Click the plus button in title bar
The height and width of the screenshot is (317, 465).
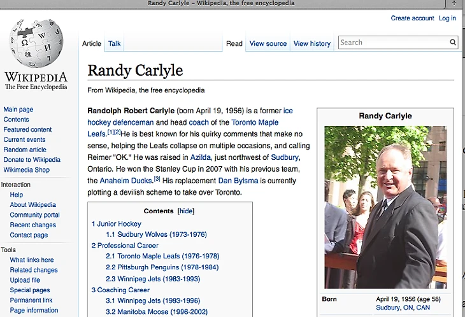(x=454, y=3)
